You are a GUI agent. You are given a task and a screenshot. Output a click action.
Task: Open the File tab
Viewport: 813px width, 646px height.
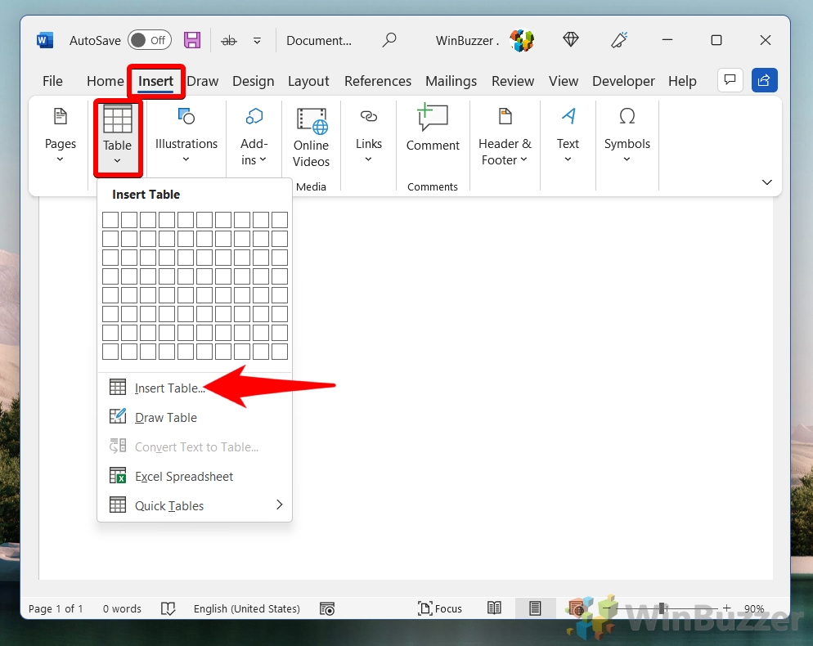[x=52, y=81]
